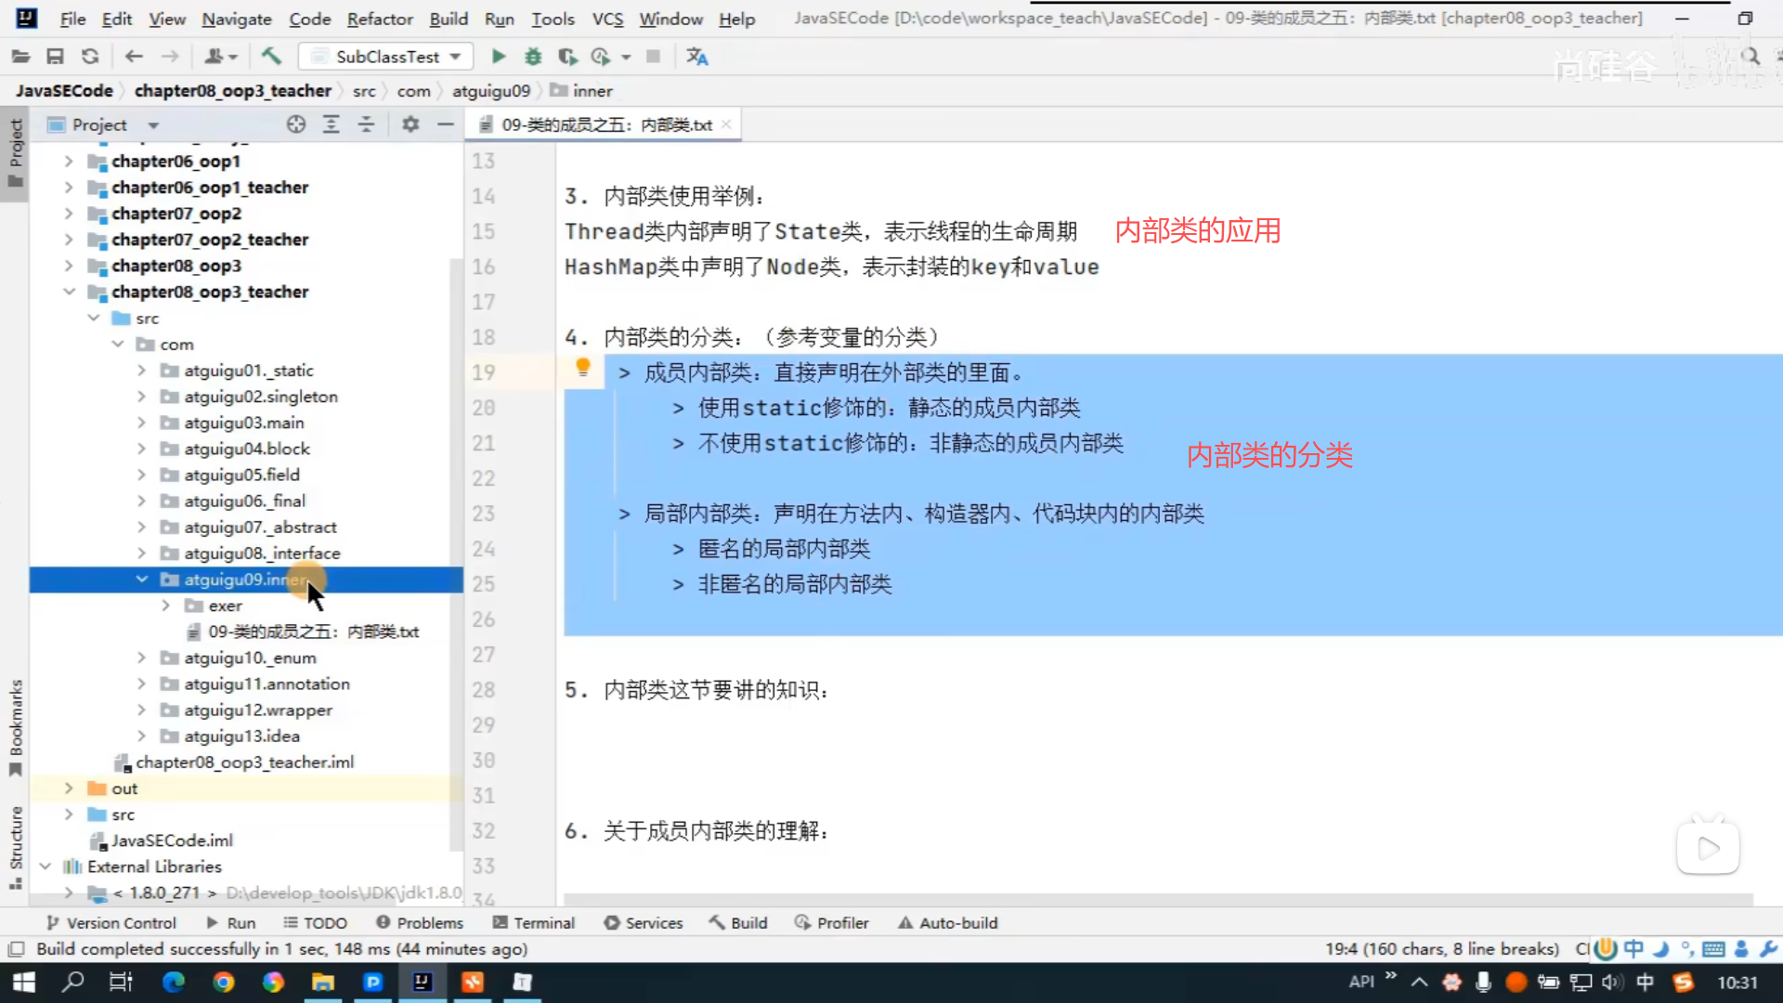Click the Save All icon
1783x1003 pixels.
tap(55, 57)
